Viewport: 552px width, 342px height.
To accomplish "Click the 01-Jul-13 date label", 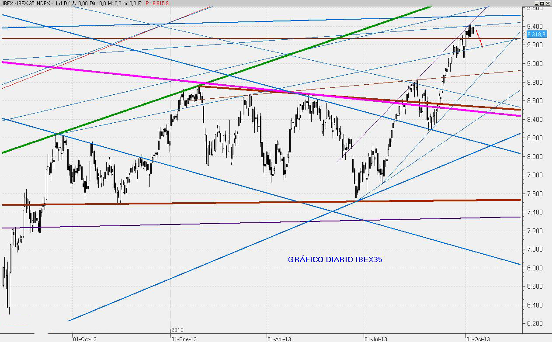I will (x=375, y=339).
